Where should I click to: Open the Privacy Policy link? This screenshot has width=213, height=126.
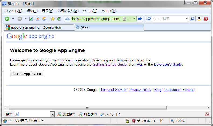[140, 90]
